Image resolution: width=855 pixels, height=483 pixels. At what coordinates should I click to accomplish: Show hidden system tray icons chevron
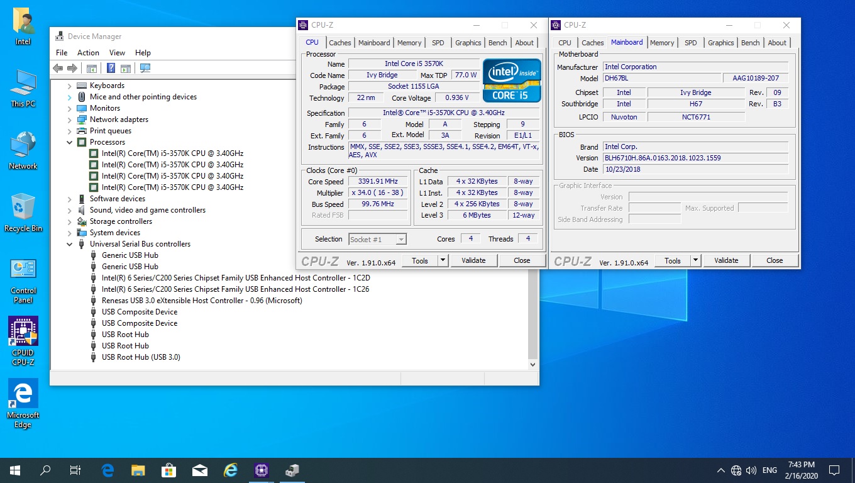(720, 470)
